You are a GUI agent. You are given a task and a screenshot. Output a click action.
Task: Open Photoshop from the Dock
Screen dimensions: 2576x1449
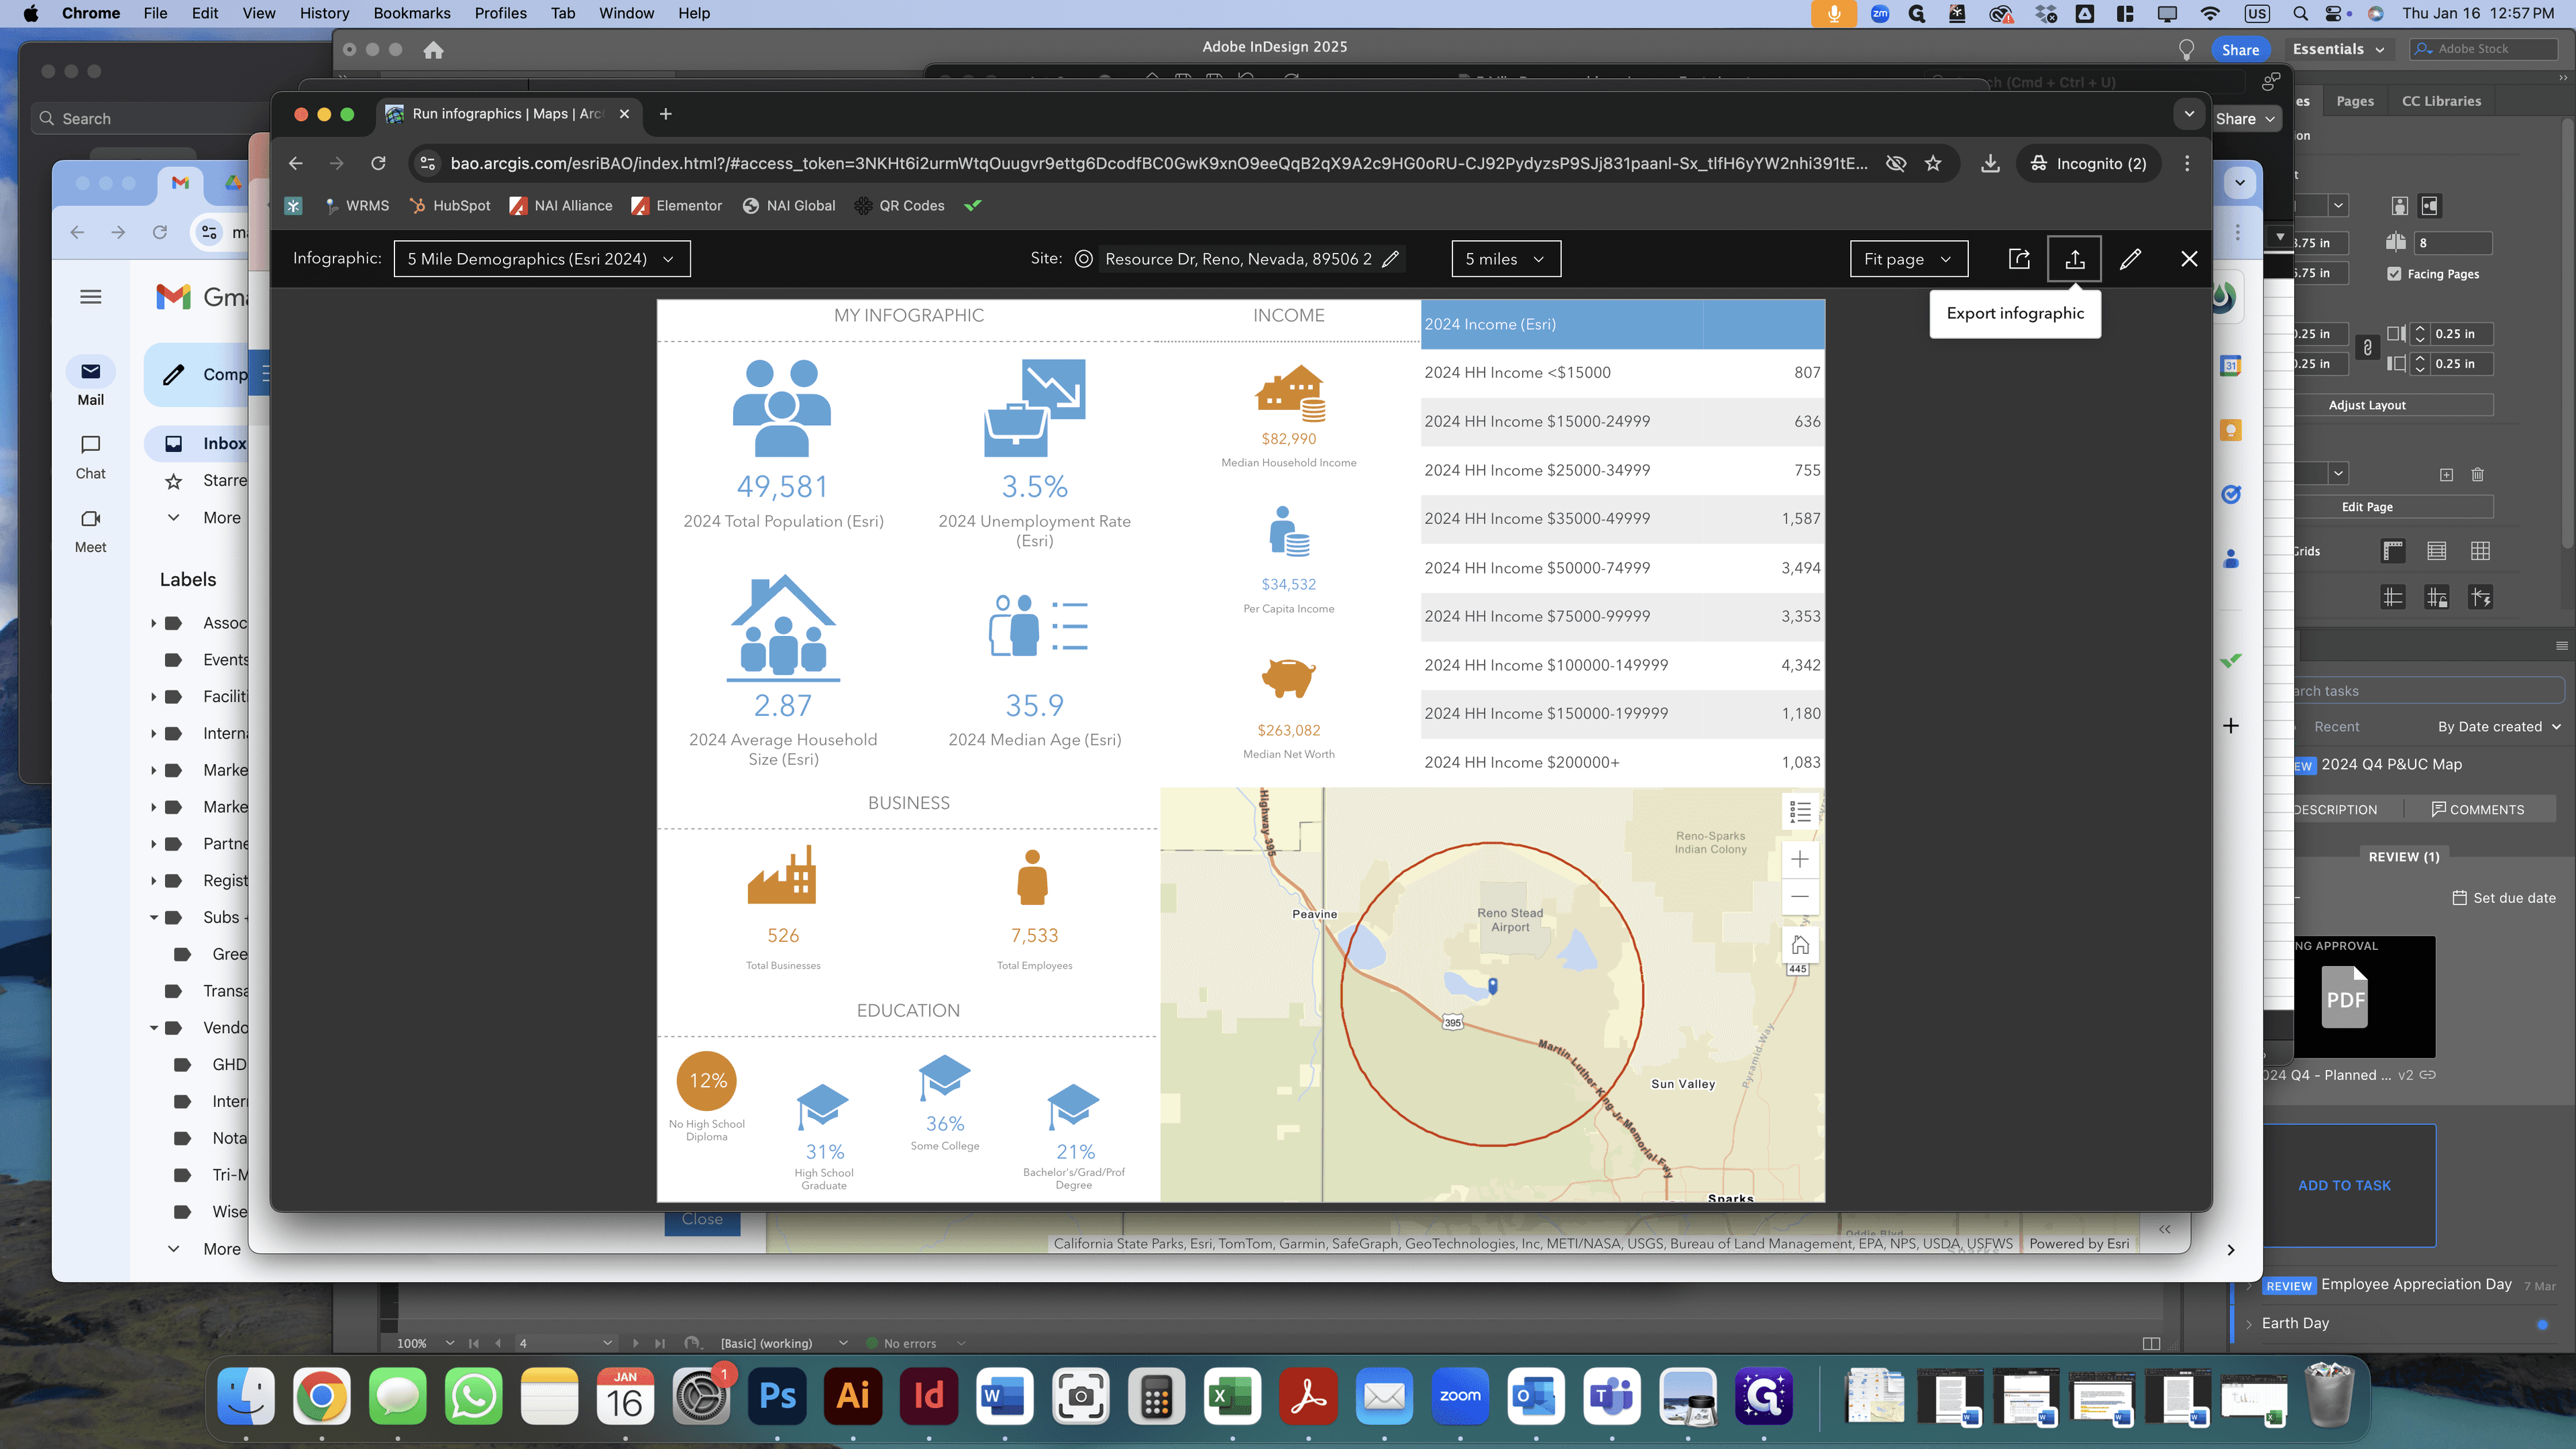pos(777,1395)
